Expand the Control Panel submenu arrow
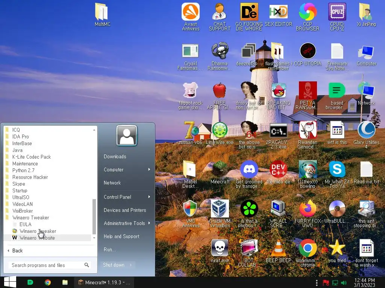This screenshot has height=288, width=385. point(149,197)
